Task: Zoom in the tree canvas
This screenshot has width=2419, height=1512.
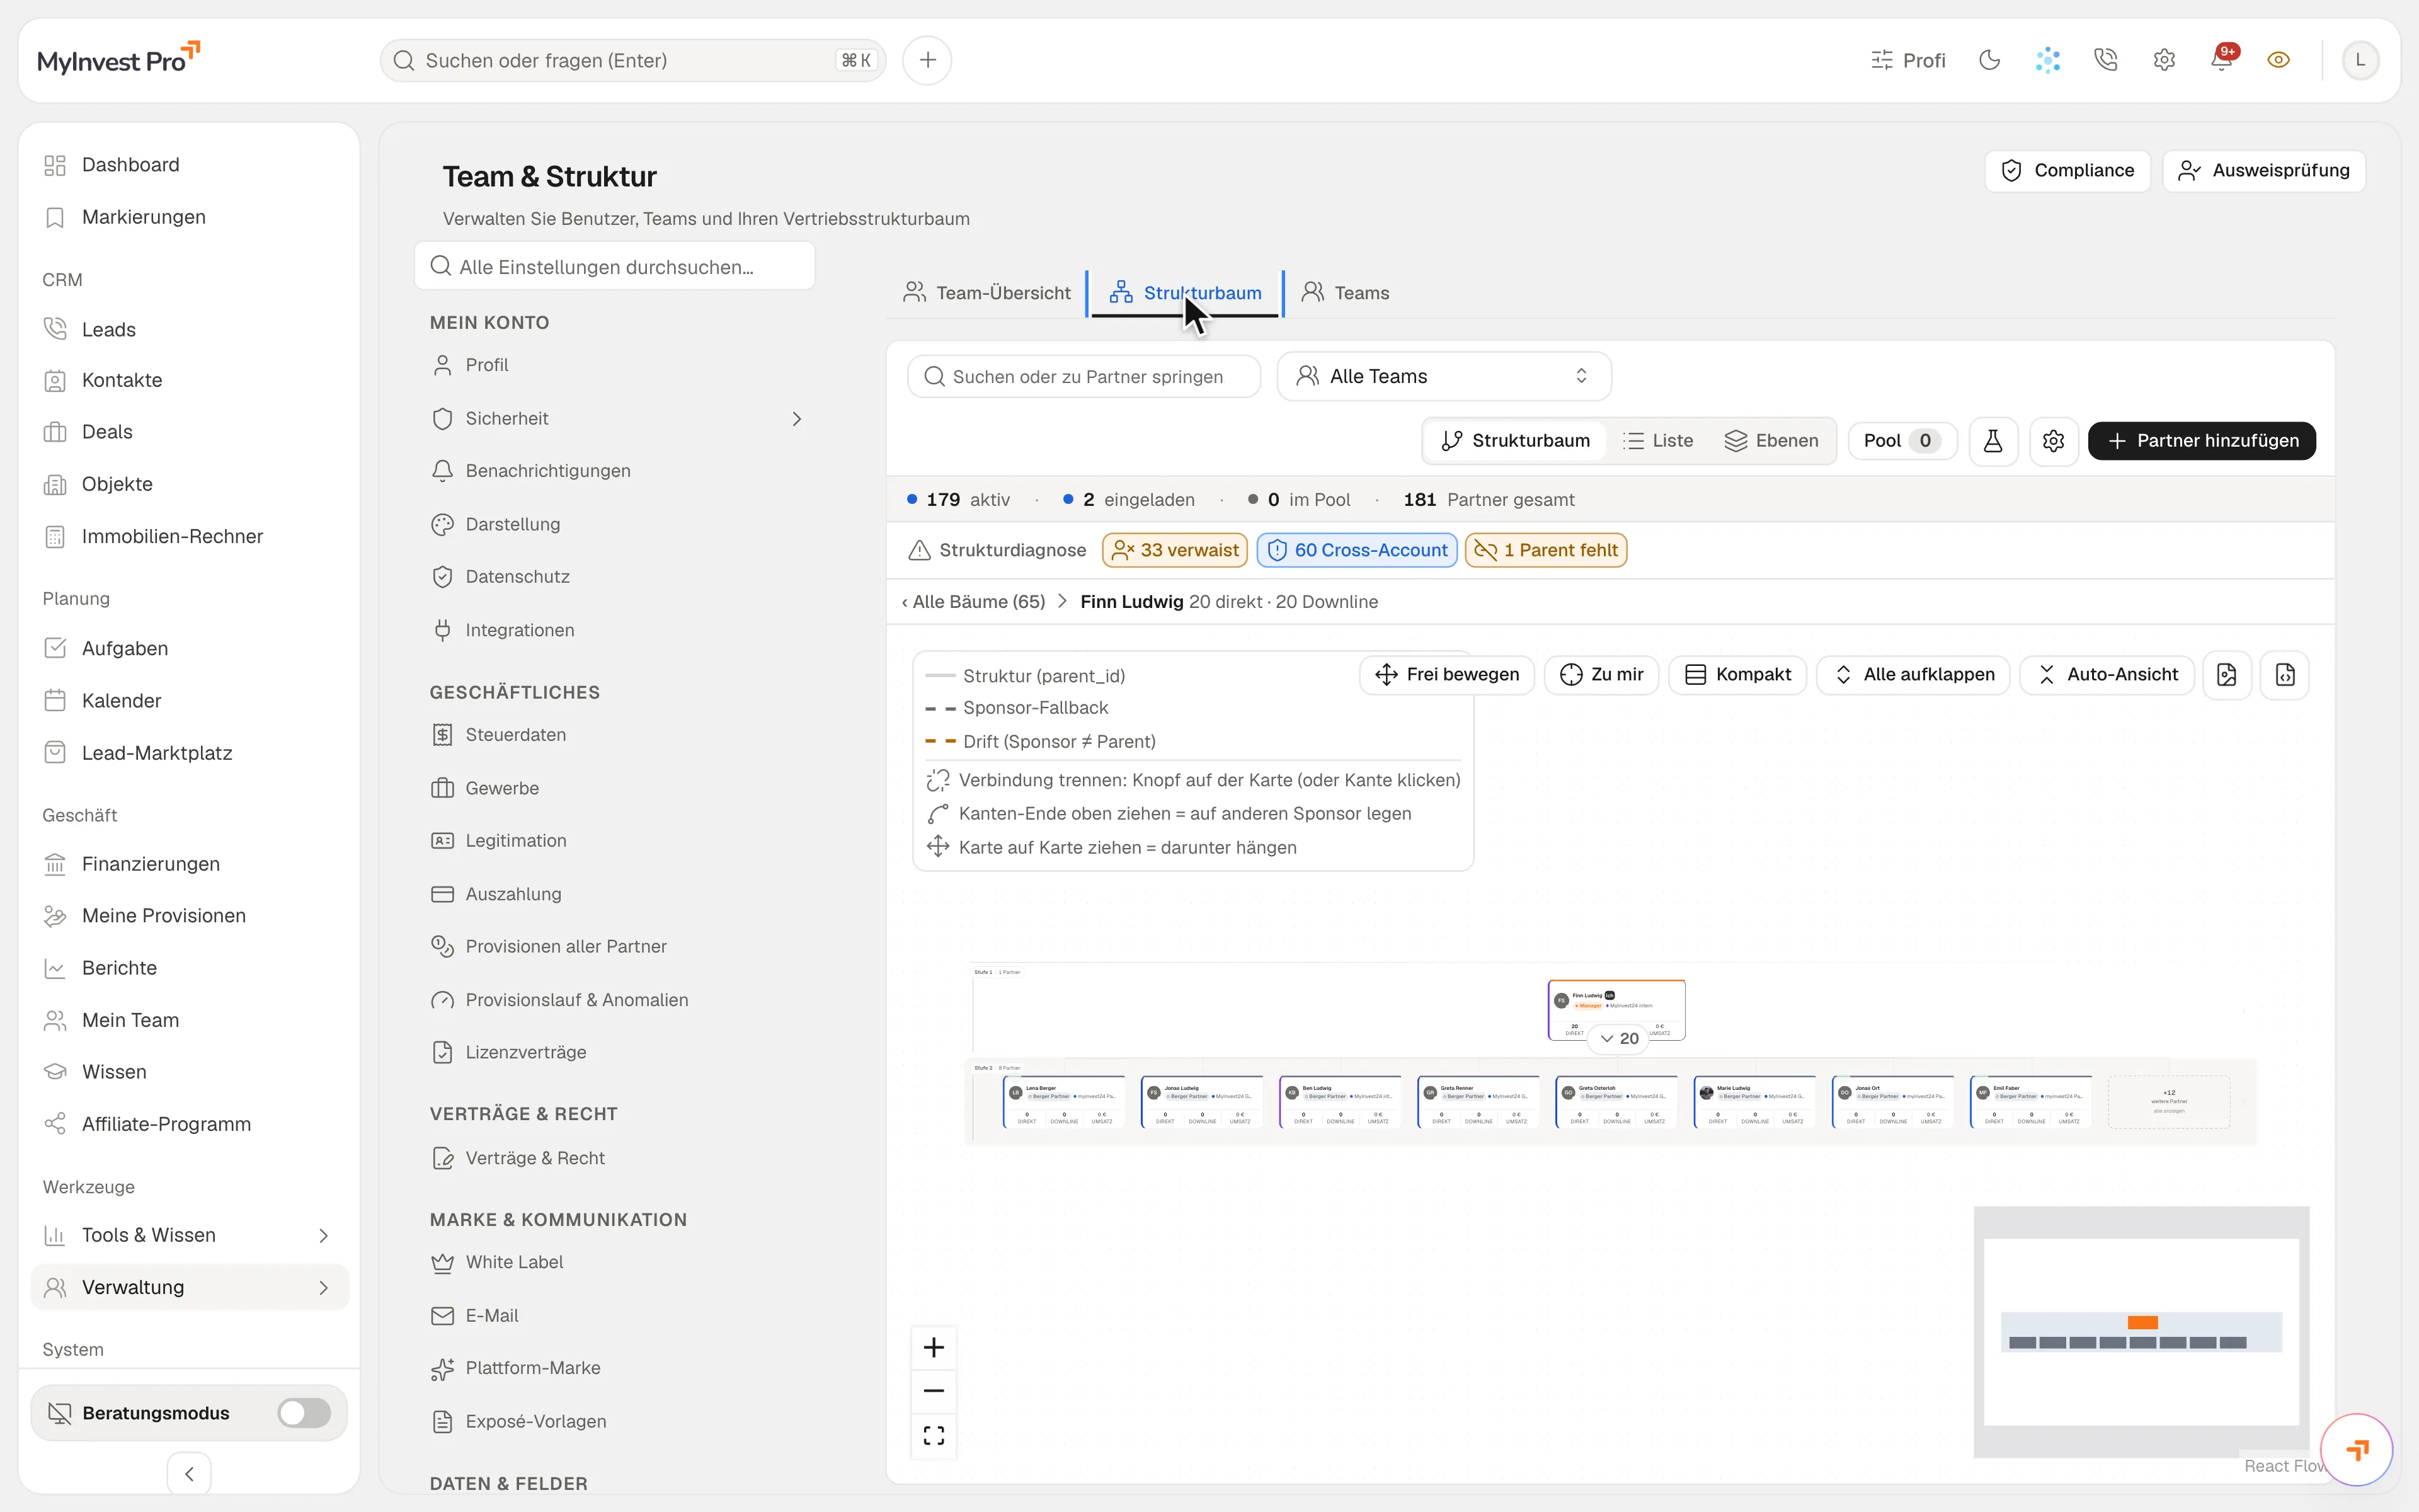Action: pos(934,1347)
